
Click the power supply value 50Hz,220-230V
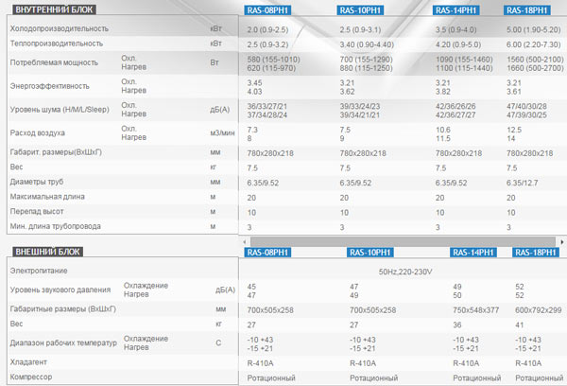pyautogui.click(x=405, y=272)
